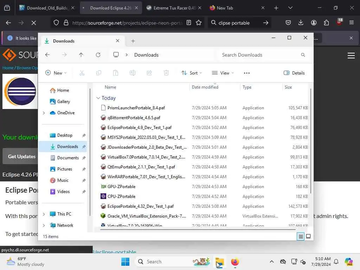Open the Firefox account icon
Viewport: 360px width, 270px height.
pos(314,22)
